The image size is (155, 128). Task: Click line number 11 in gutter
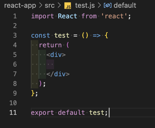click(13, 113)
